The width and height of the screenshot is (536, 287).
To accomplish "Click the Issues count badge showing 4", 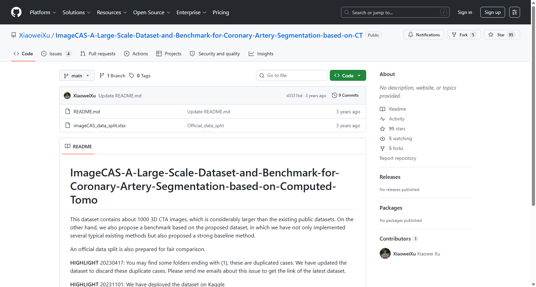I will (68, 54).
